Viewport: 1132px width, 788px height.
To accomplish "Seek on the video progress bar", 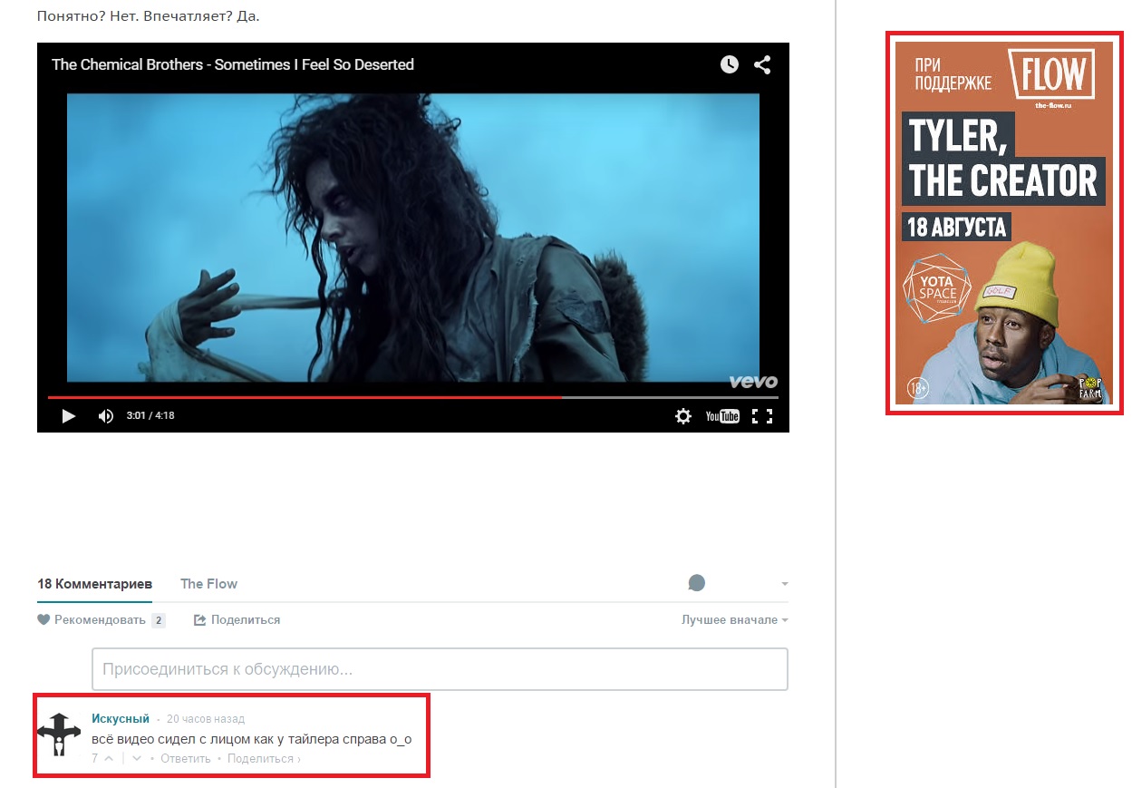I will [413, 397].
